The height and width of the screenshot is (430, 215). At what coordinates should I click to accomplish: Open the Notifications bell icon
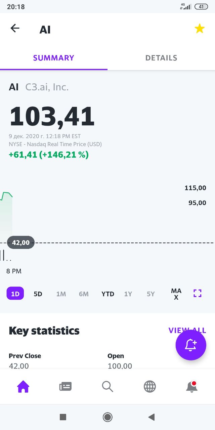point(191,387)
